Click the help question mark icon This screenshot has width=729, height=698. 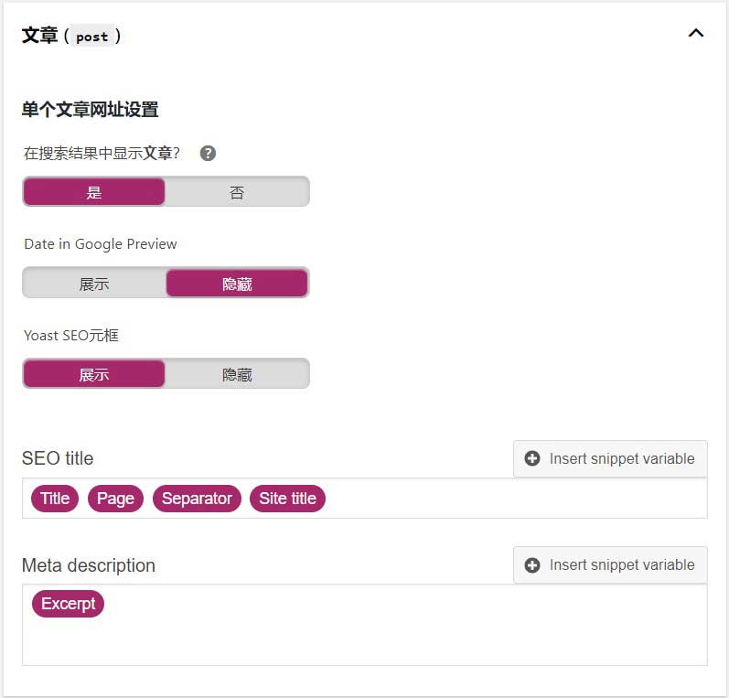(208, 154)
